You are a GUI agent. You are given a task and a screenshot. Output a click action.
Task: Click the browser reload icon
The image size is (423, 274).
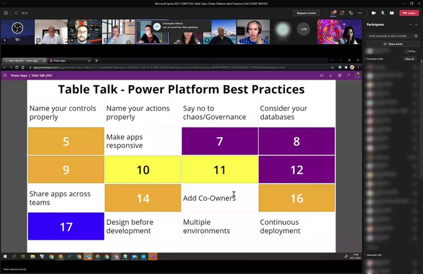(x=17, y=67)
